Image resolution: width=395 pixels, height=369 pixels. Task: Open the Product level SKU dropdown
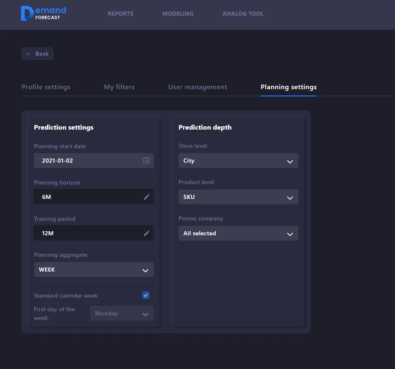click(x=238, y=197)
